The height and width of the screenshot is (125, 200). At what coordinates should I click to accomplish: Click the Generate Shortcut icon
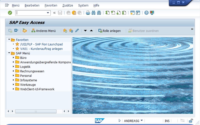[138, 13]
